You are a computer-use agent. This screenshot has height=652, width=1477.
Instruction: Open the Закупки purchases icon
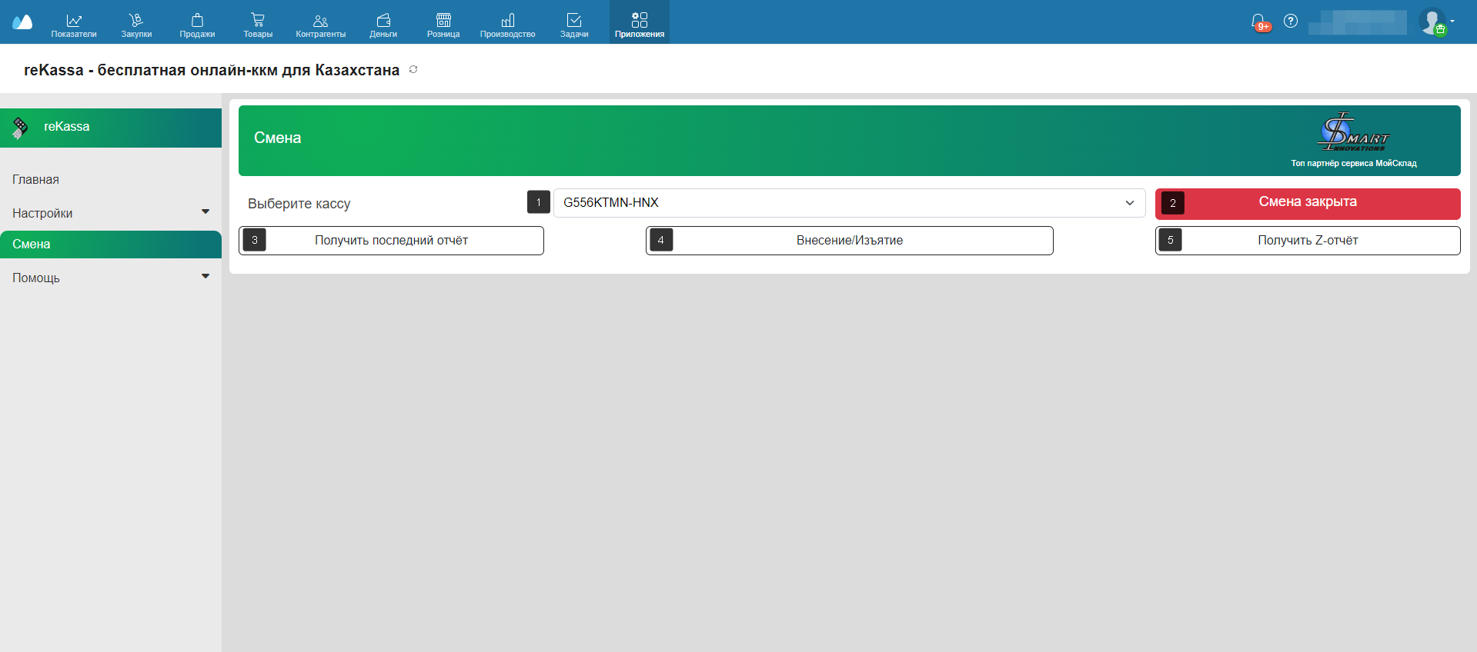click(136, 22)
